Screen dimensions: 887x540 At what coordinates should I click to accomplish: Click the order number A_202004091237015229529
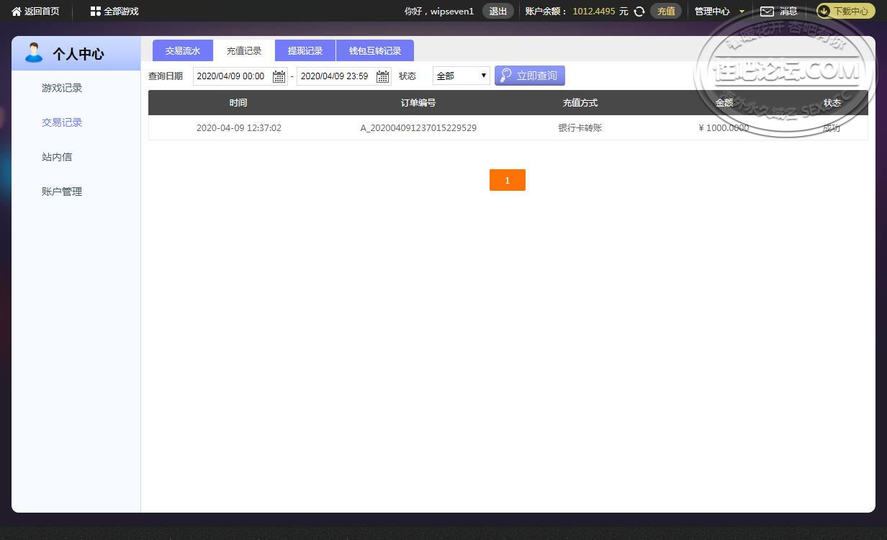tap(418, 128)
